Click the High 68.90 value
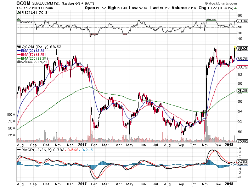The image size is (248, 187). pyautogui.click(x=117, y=8)
